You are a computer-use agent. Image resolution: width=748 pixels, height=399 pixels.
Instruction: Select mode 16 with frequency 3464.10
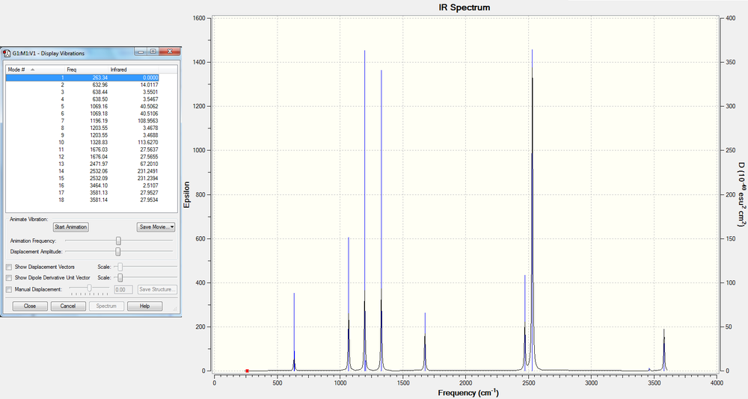(x=82, y=185)
